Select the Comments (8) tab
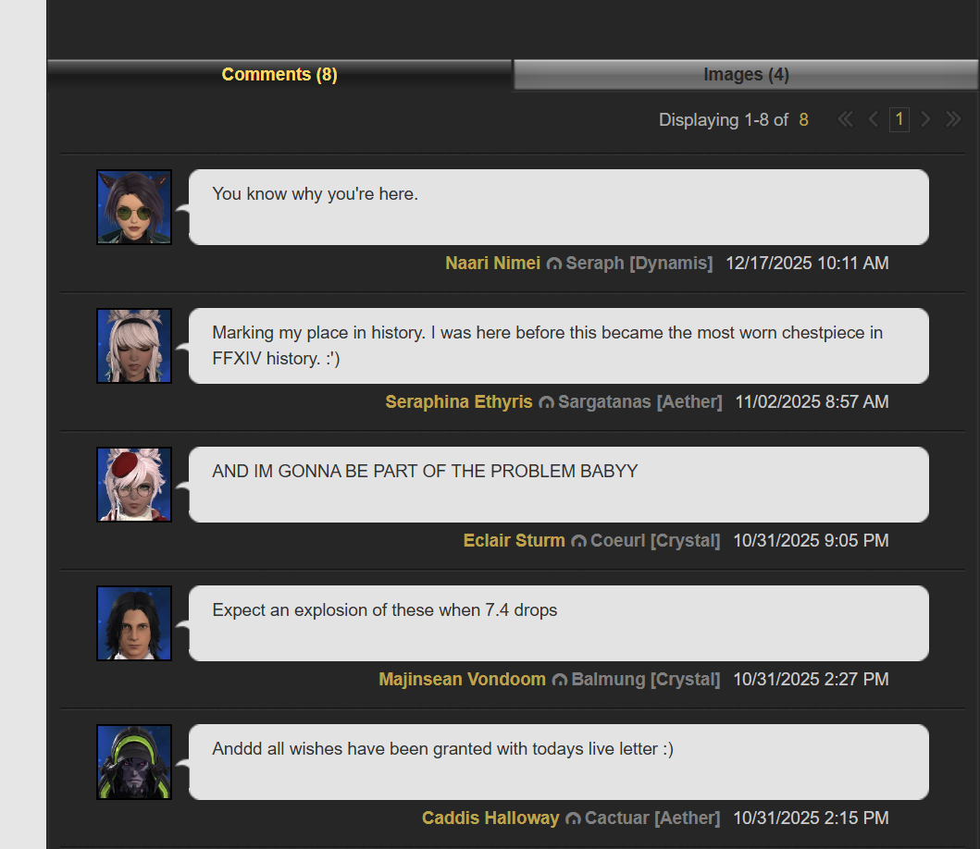The image size is (980, 849). (x=279, y=74)
